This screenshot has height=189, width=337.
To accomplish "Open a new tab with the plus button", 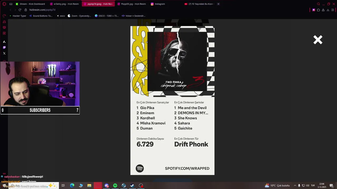I will click(218, 4).
